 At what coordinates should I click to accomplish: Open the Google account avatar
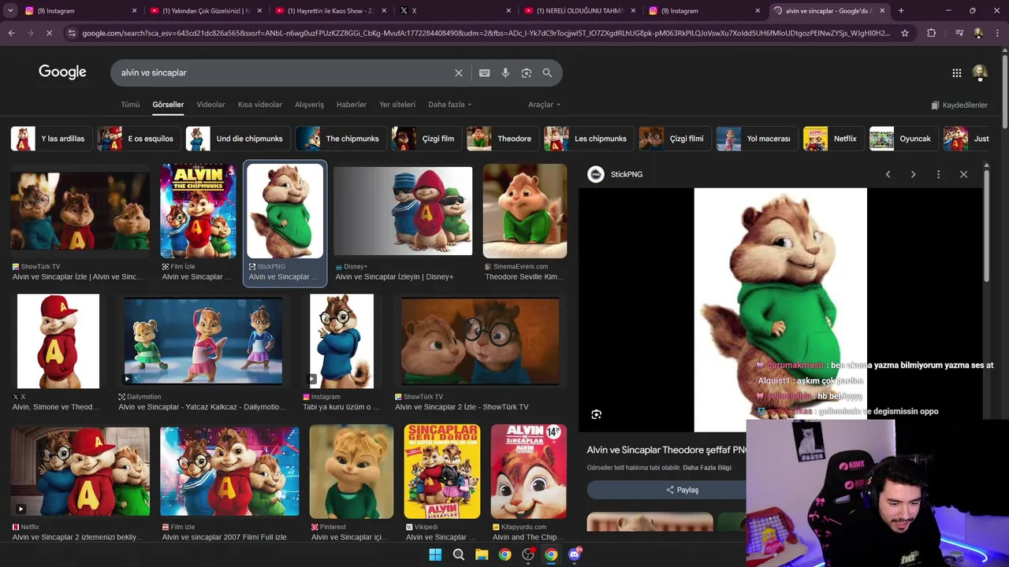980,72
